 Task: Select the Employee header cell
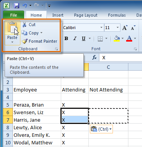tap(37, 90)
